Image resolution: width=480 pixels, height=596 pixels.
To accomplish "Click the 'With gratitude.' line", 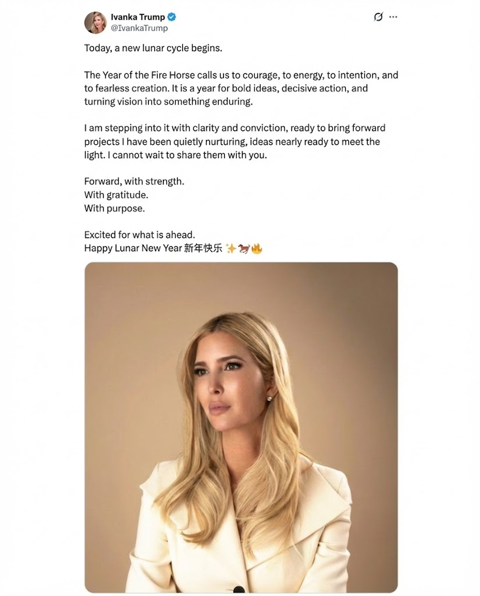I will coord(116,195).
